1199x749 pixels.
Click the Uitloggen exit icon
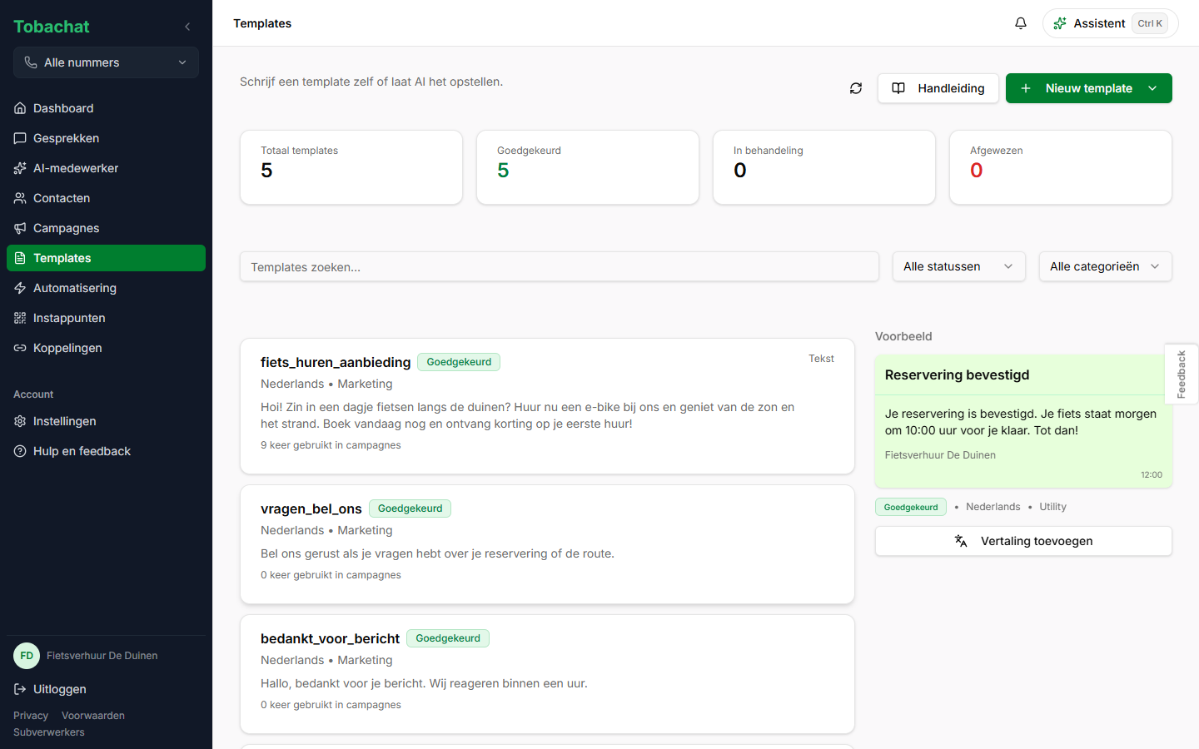20,689
